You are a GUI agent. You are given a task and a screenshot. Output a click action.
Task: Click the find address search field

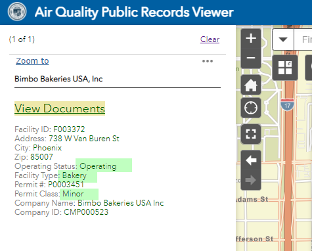pyautogui.click(x=303, y=39)
